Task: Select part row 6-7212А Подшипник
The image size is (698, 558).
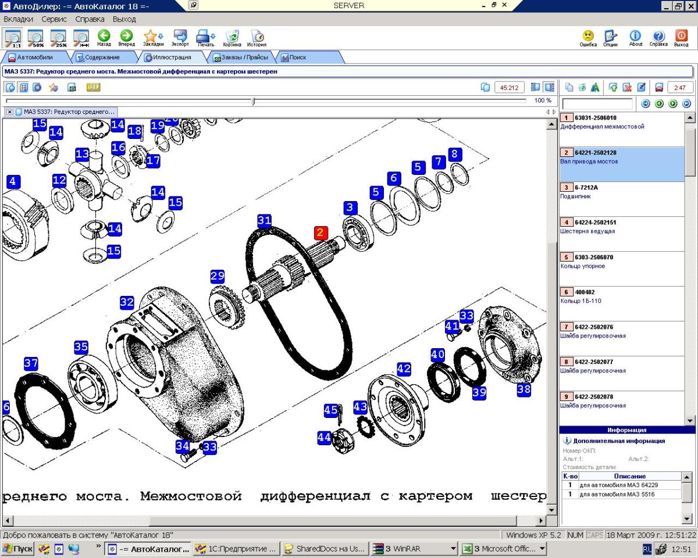Action: tap(621, 199)
